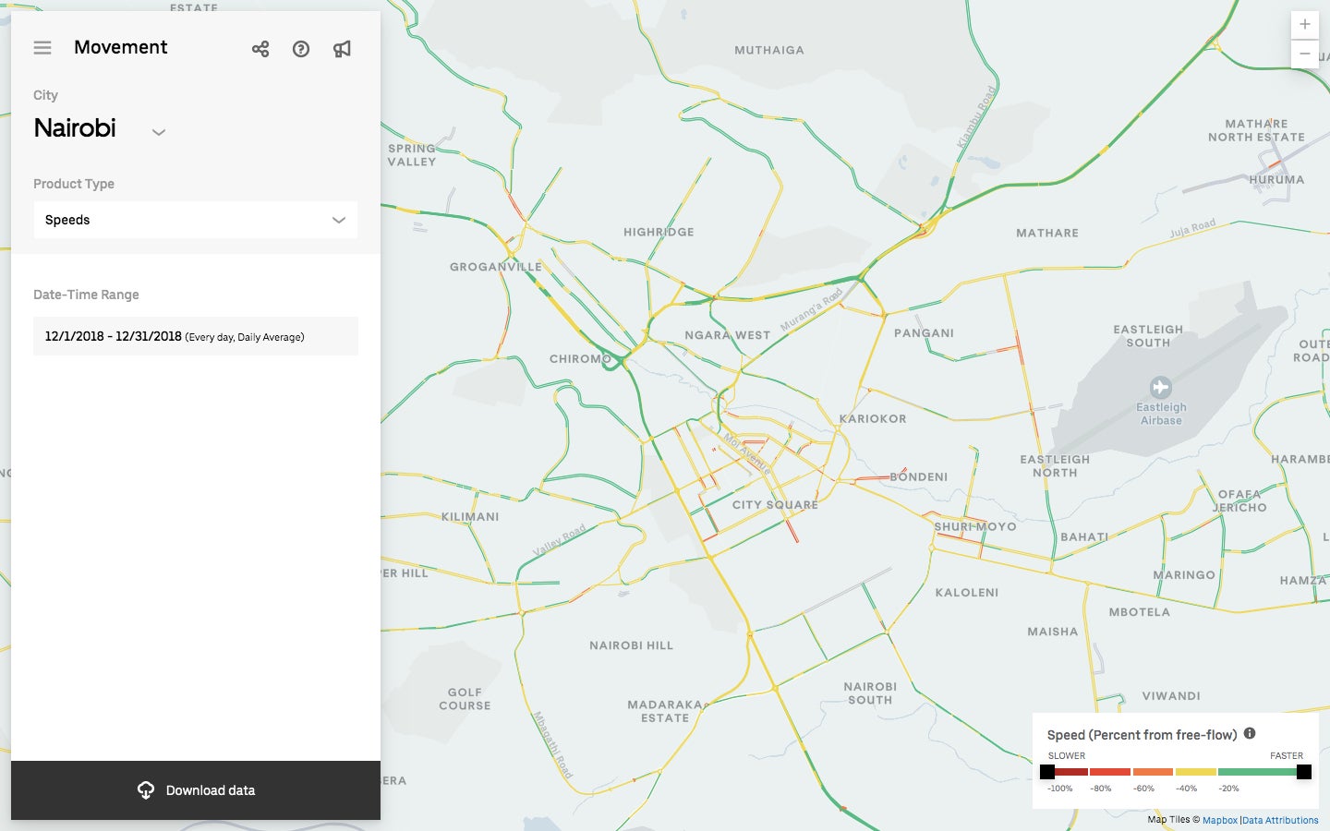This screenshot has height=831, width=1330.
Task: Click the KILIMANI map label
Action: [x=470, y=517]
